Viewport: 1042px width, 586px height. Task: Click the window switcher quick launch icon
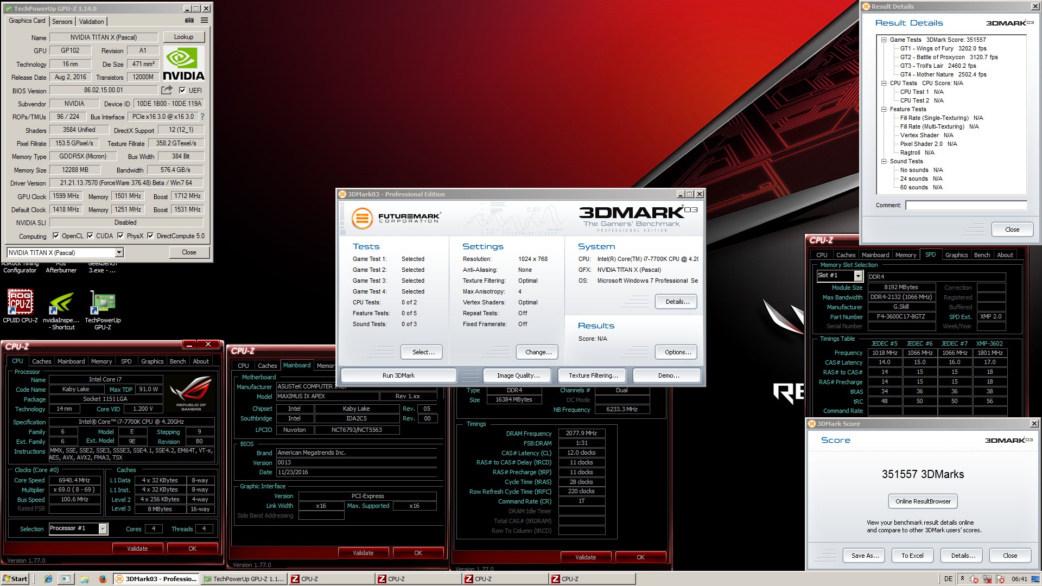pyautogui.click(x=66, y=579)
